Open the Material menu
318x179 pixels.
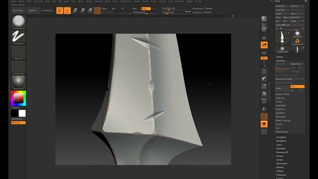point(98,1)
